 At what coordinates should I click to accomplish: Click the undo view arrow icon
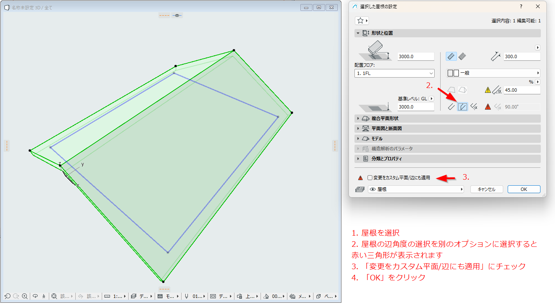point(7,296)
